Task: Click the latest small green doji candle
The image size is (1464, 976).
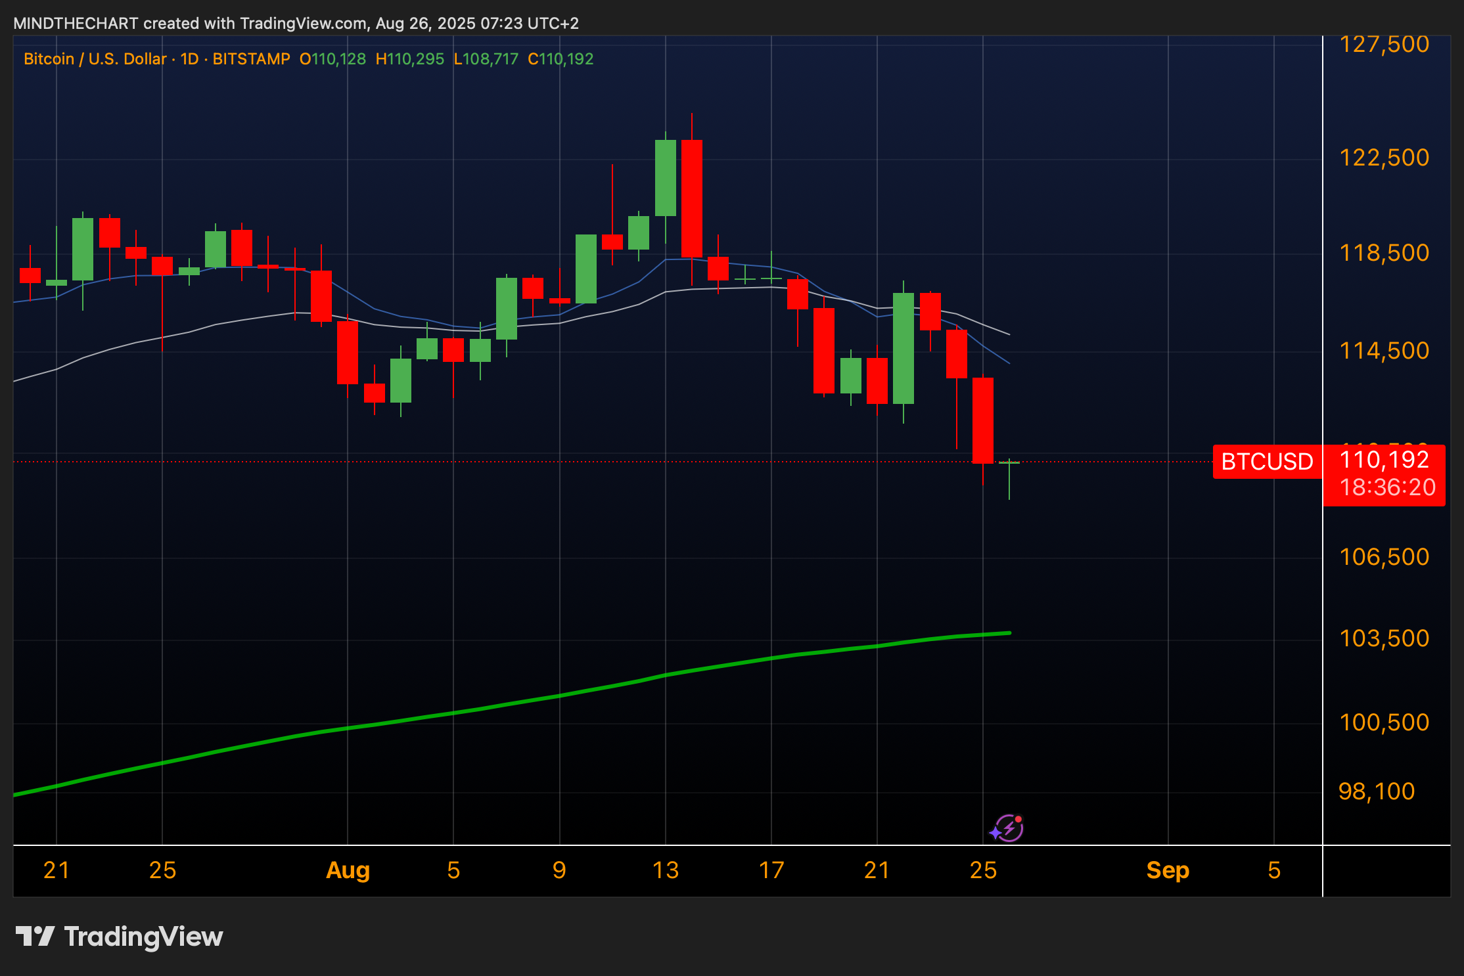Action: click(1009, 463)
